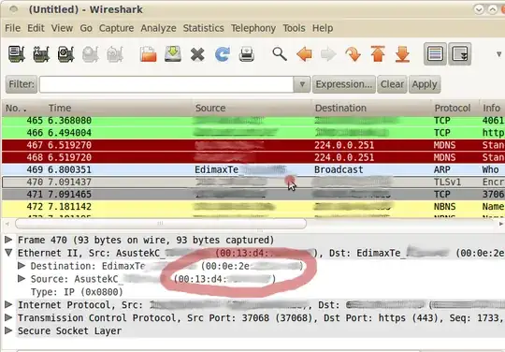Open the Help menu
Screen dimensions: 505x352
click(x=323, y=28)
